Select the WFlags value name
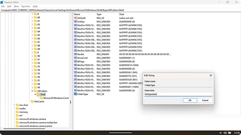Viewport: 241px width, 135px height. (x=81, y=61)
